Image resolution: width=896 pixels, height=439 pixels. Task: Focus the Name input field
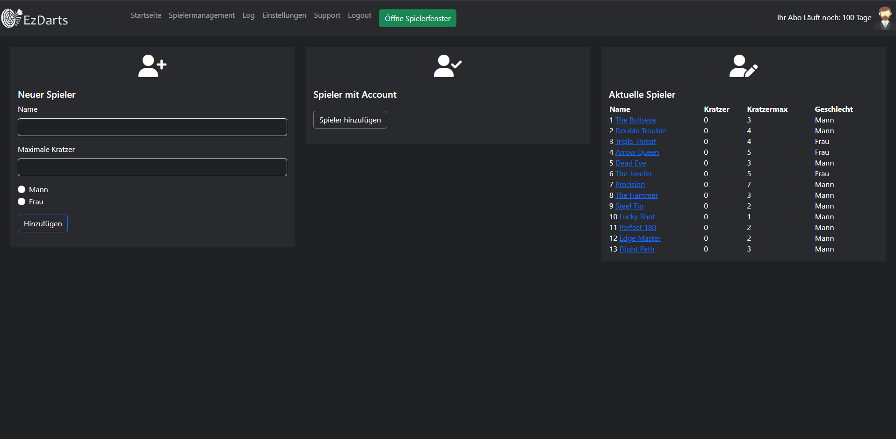pyautogui.click(x=152, y=127)
